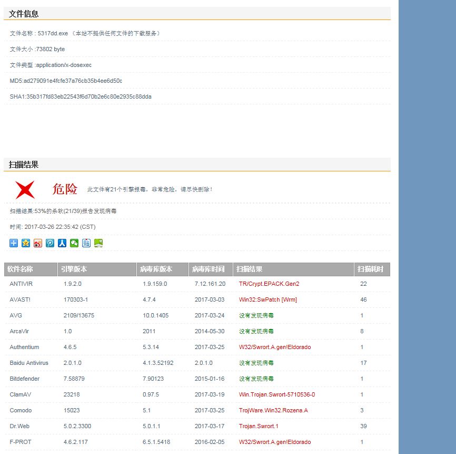Image resolution: width=456 pixels, height=454 pixels.
Task: Share to Baidu Tieba 贴 icon
Action: (x=86, y=243)
